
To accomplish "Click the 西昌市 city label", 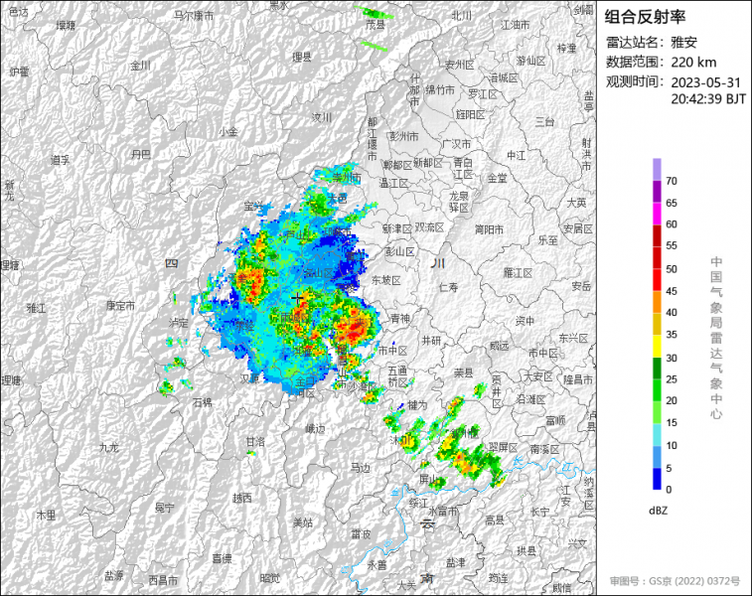I will click(163, 579).
